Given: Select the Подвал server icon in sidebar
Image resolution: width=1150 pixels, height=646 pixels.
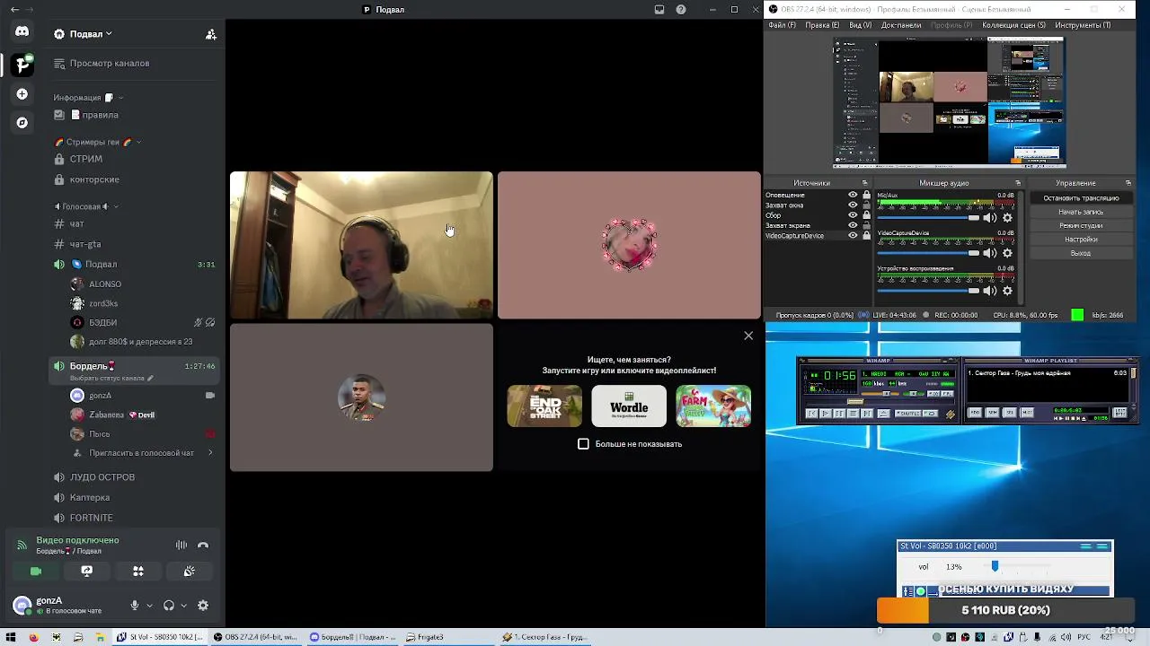Looking at the screenshot, I should point(22,64).
